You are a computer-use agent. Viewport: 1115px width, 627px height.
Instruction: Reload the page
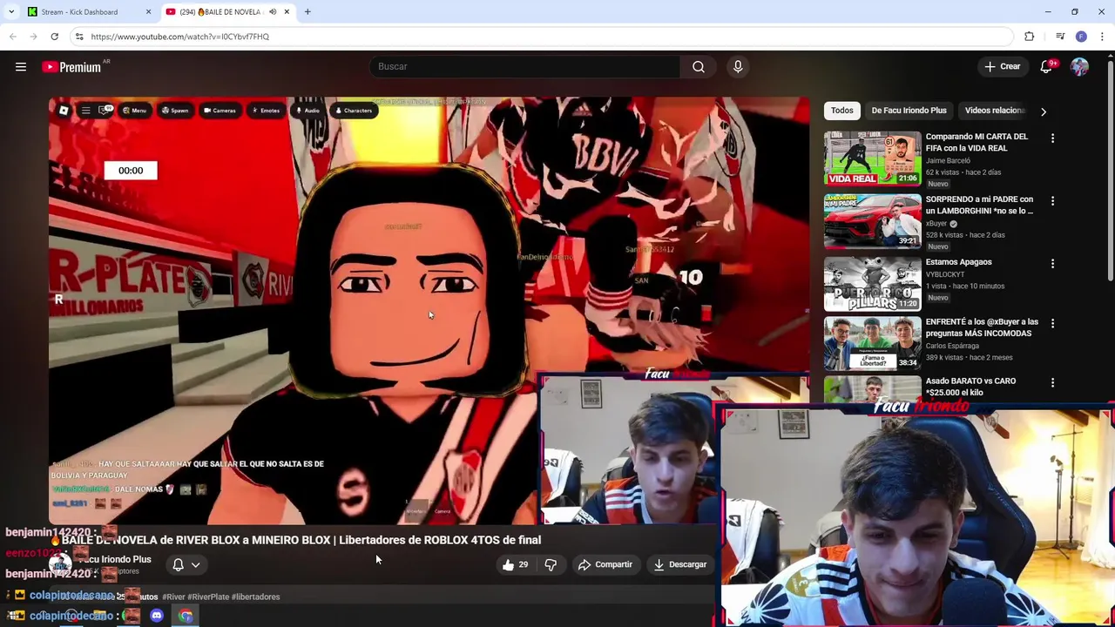coord(54,37)
